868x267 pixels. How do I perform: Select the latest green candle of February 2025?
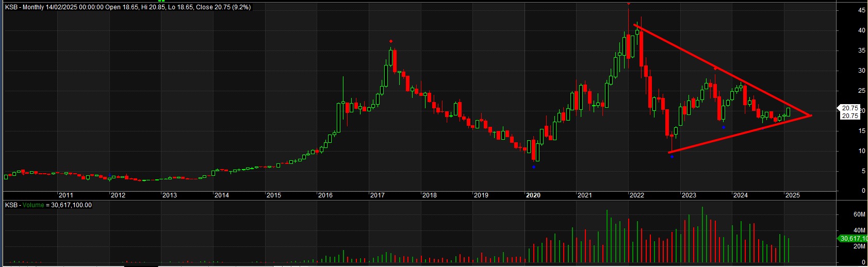[788, 111]
